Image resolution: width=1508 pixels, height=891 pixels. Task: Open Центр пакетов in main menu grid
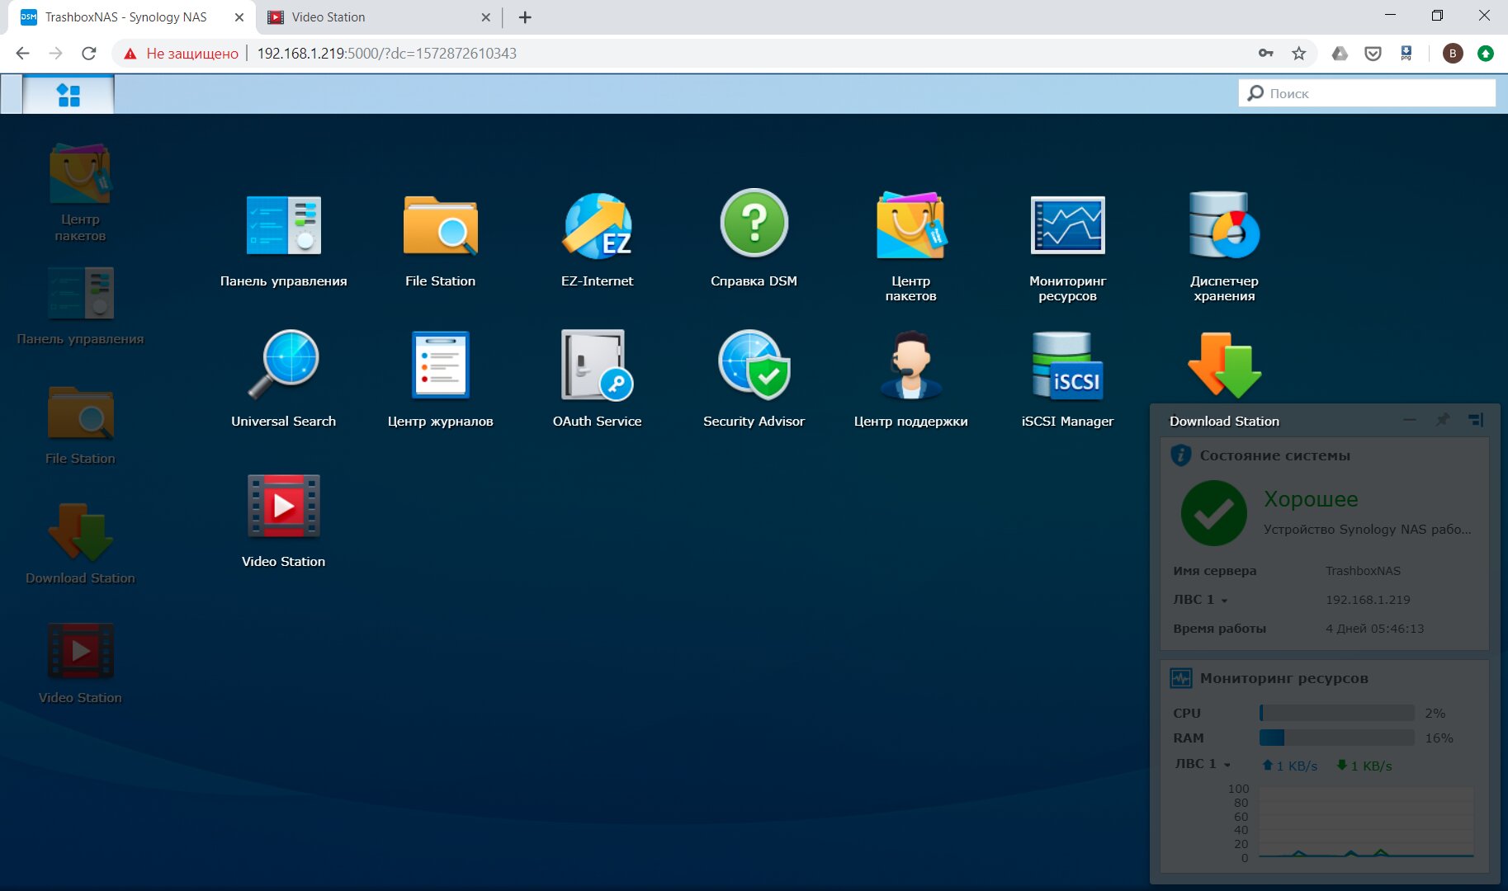(x=910, y=225)
